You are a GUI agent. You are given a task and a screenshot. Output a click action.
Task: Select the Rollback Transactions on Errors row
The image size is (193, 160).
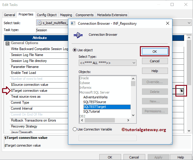(x=39, y=120)
